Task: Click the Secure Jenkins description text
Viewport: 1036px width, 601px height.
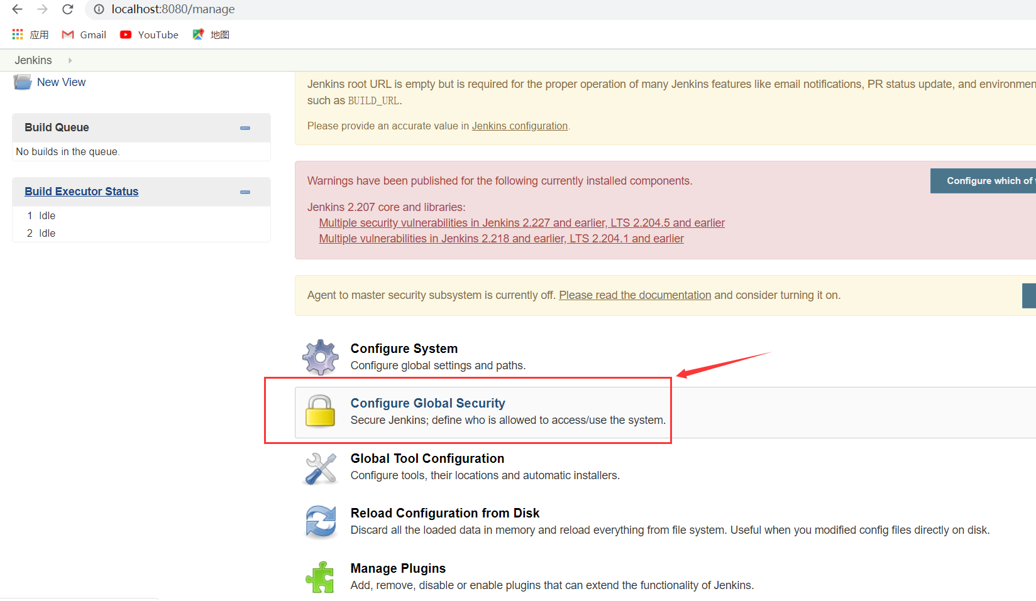Action: pos(508,420)
